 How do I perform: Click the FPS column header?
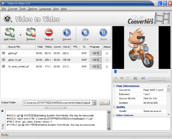pyautogui.click(x=75, y=47)
